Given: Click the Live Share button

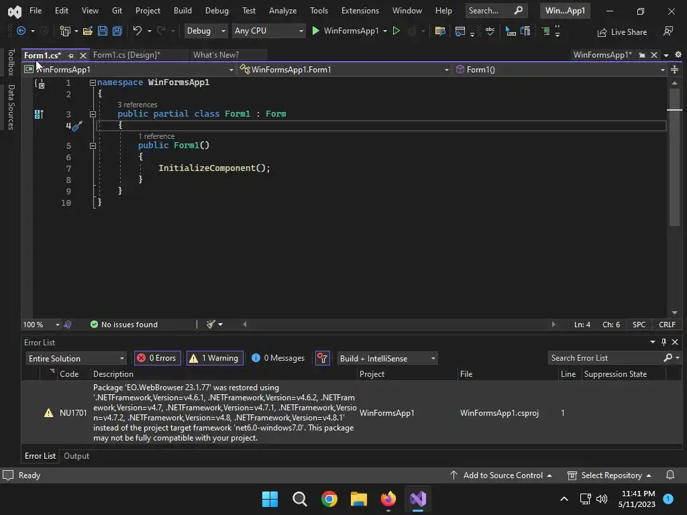Looking at the screenshot, I should click(x=622, y=32).
